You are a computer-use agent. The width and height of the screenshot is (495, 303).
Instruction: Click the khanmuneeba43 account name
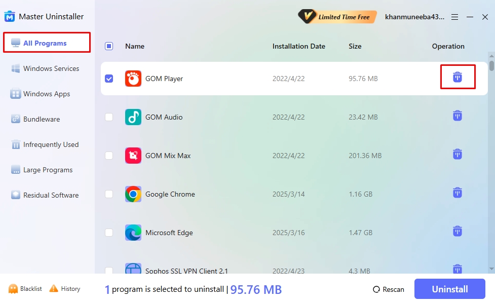[414, 17]
